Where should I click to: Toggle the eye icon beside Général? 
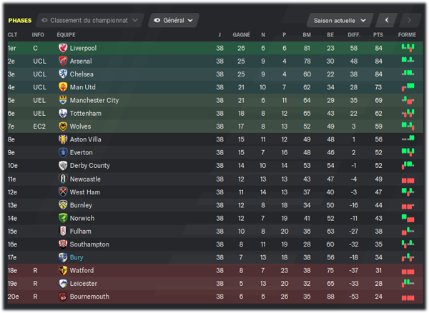tap(157, 20)
